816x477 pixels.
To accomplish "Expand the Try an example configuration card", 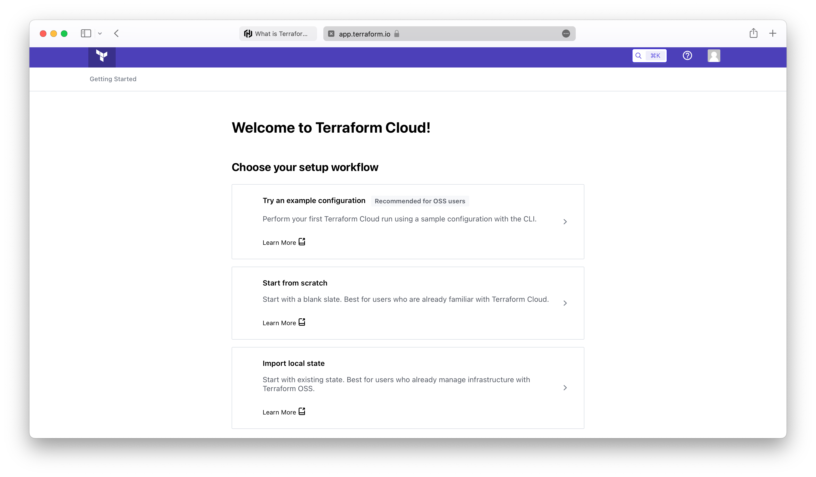I will click(x=565, y=222).
